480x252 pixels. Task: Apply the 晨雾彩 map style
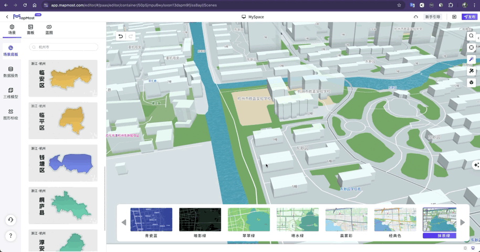pyautogui.click(x=346, y=223)
